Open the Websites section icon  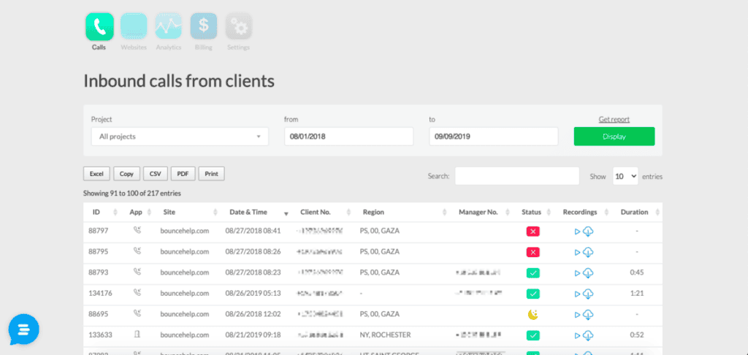pos(134,26)
